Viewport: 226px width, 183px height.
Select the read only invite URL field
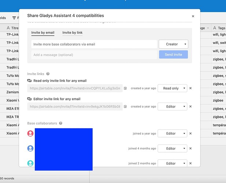(x=75, y=88)
